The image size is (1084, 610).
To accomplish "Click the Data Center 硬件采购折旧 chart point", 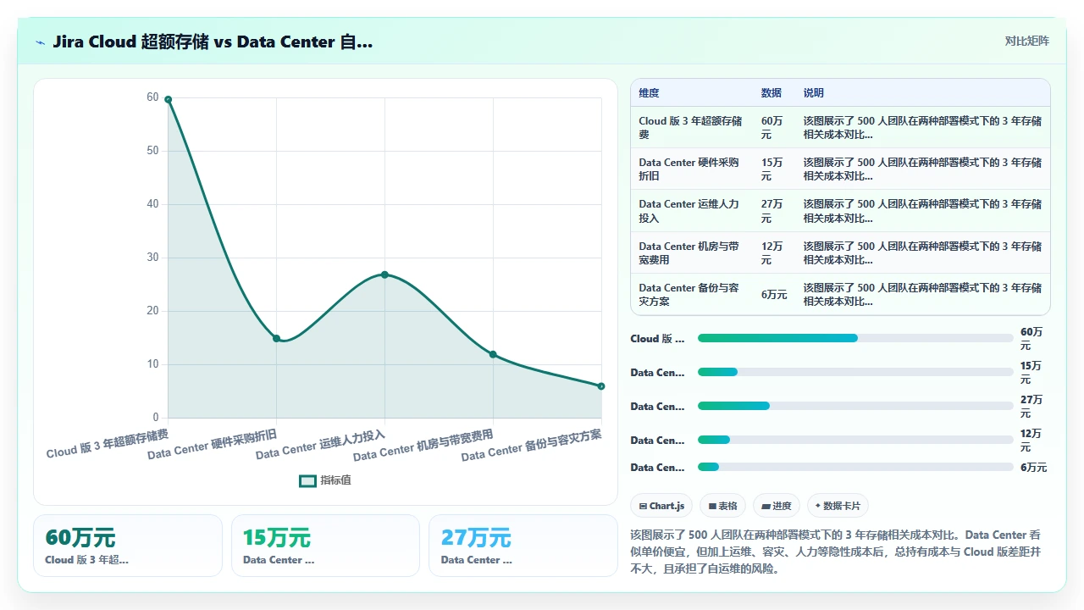I will coord(276,338).
